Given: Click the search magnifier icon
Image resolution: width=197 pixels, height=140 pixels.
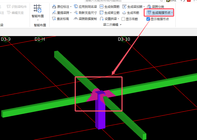Looking at the screenshot, I should 162,1.
